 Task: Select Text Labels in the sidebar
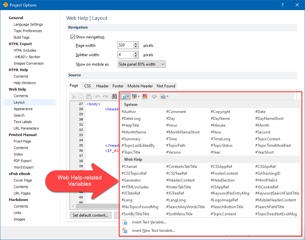[x=23, y=122]
